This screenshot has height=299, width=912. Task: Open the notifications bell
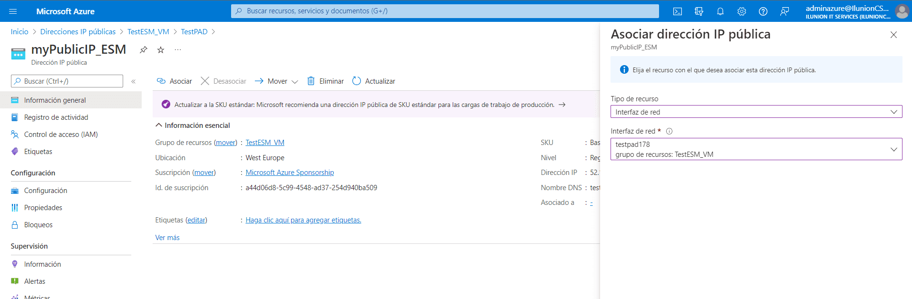[720, 11]
